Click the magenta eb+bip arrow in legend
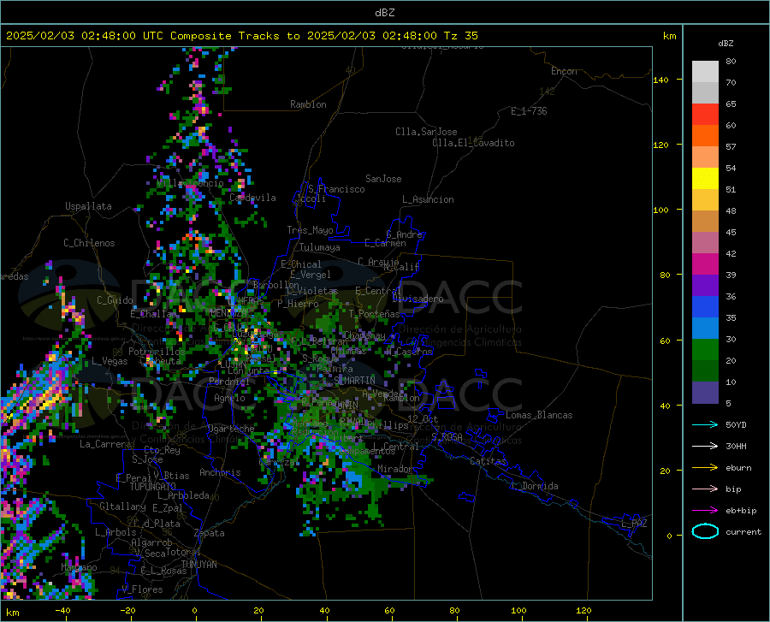770x622 pixels. coord(705,511)
